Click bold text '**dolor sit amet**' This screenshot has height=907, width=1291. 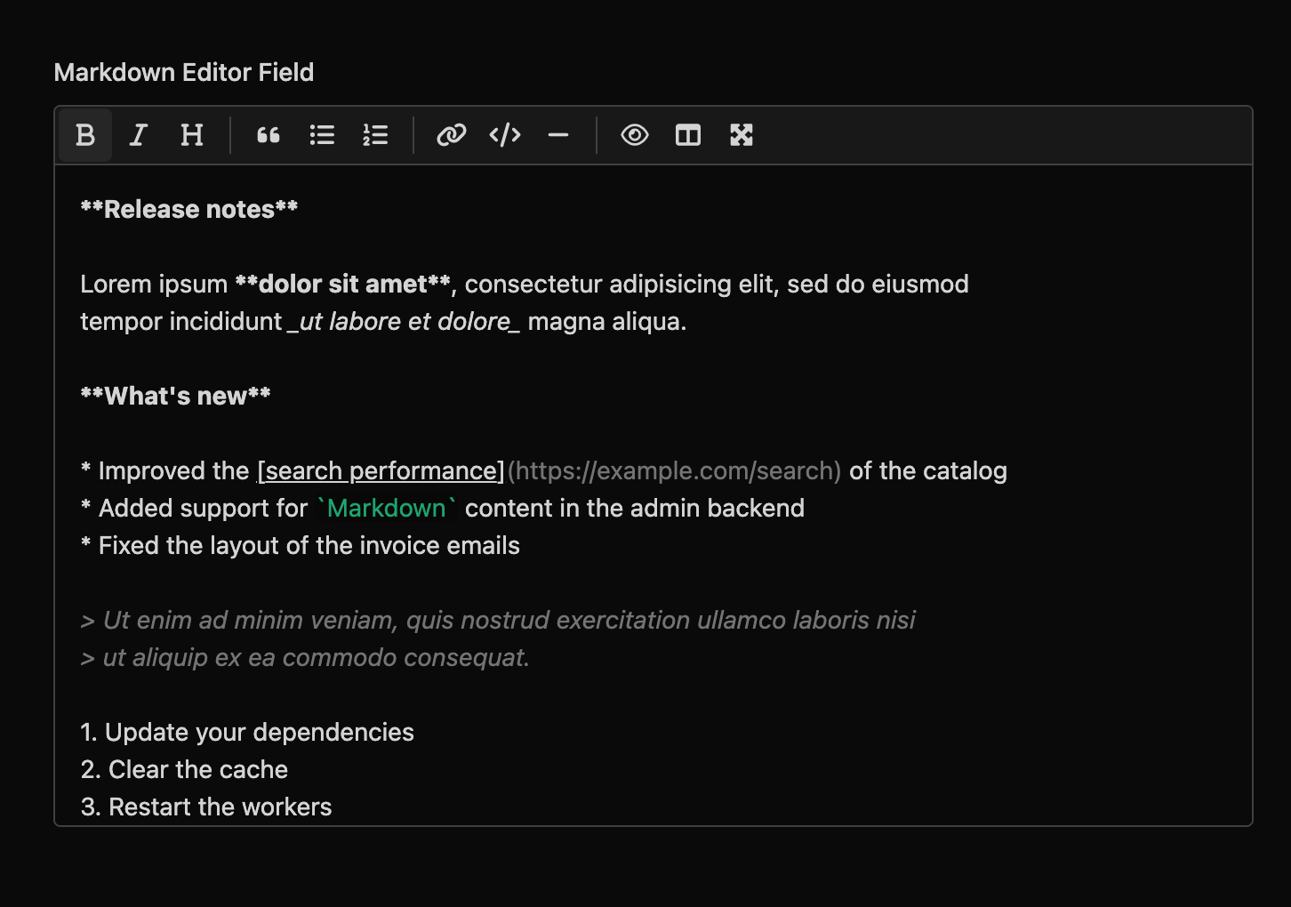(x=343, y=285)
